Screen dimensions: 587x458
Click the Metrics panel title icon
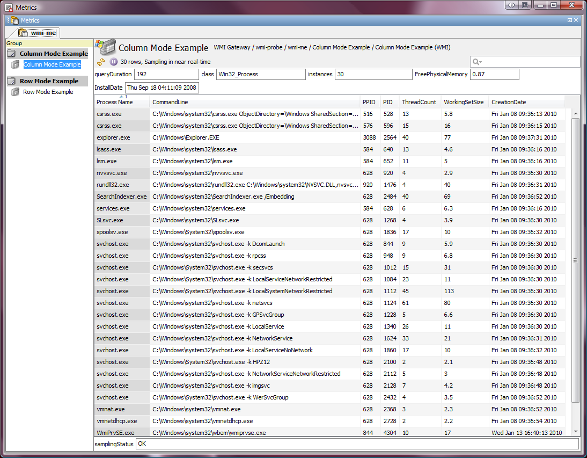pos(14,20)
